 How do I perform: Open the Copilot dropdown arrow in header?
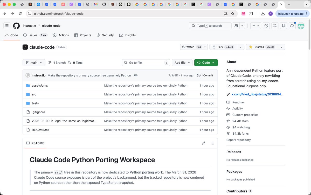tap(242, 26)
